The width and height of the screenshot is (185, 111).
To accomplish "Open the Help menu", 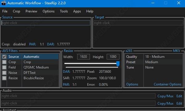I will pyautogui.click(x=90, y=11).
